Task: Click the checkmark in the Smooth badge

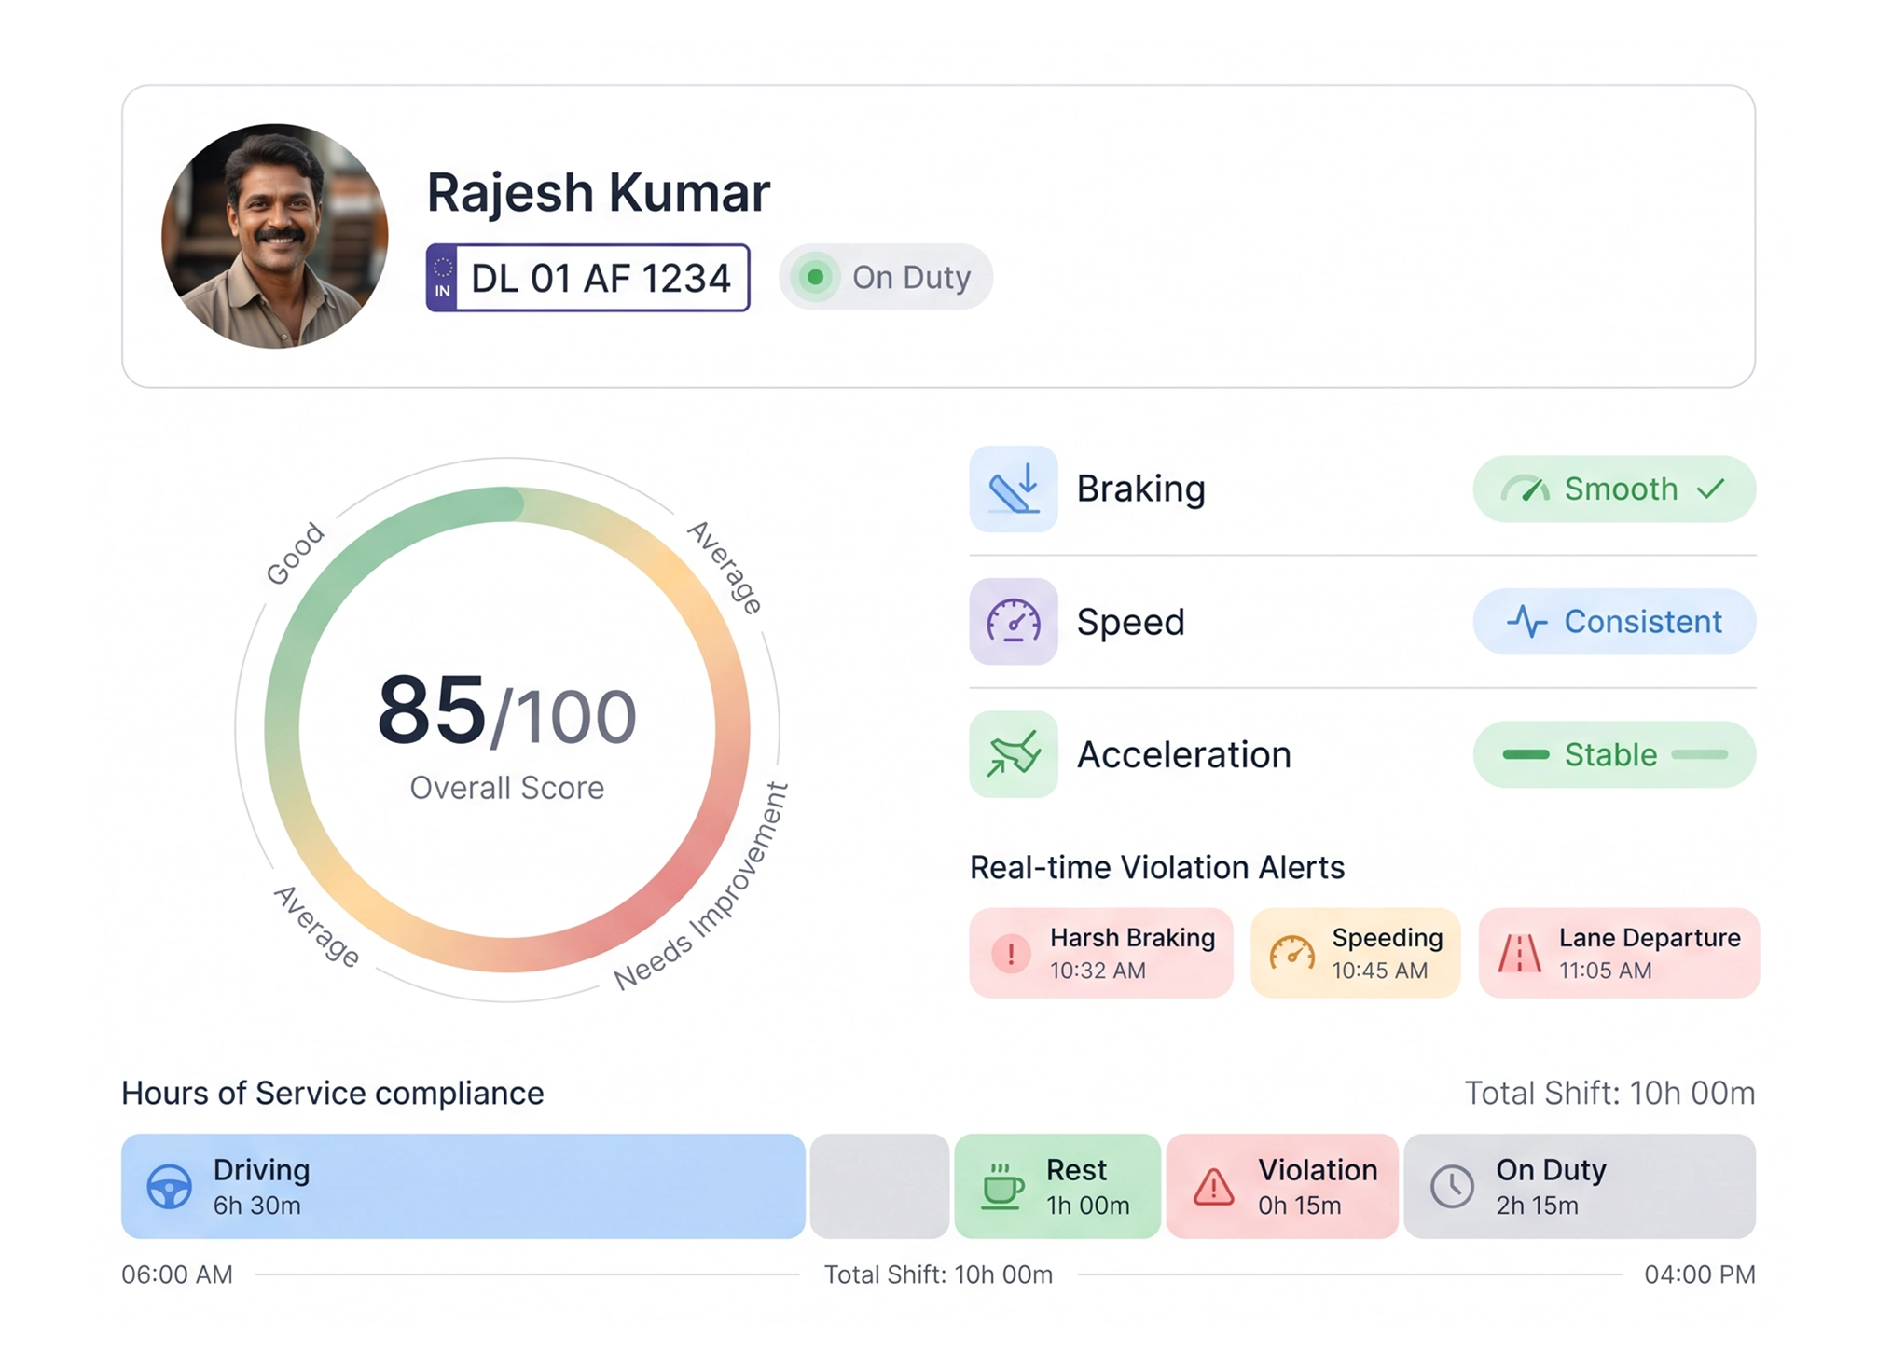Action: [1711, 489]
